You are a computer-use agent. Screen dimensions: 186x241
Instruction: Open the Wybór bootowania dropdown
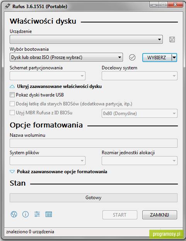(x=66, y=57)
